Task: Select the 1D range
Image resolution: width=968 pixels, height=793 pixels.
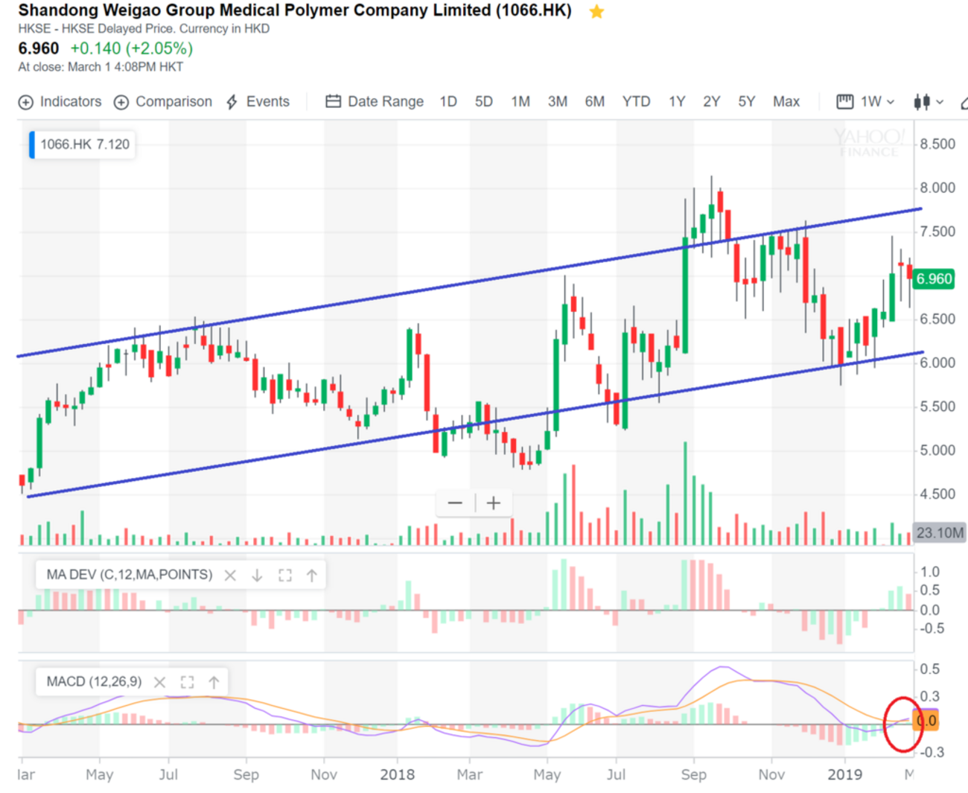Action: [448, 101]
